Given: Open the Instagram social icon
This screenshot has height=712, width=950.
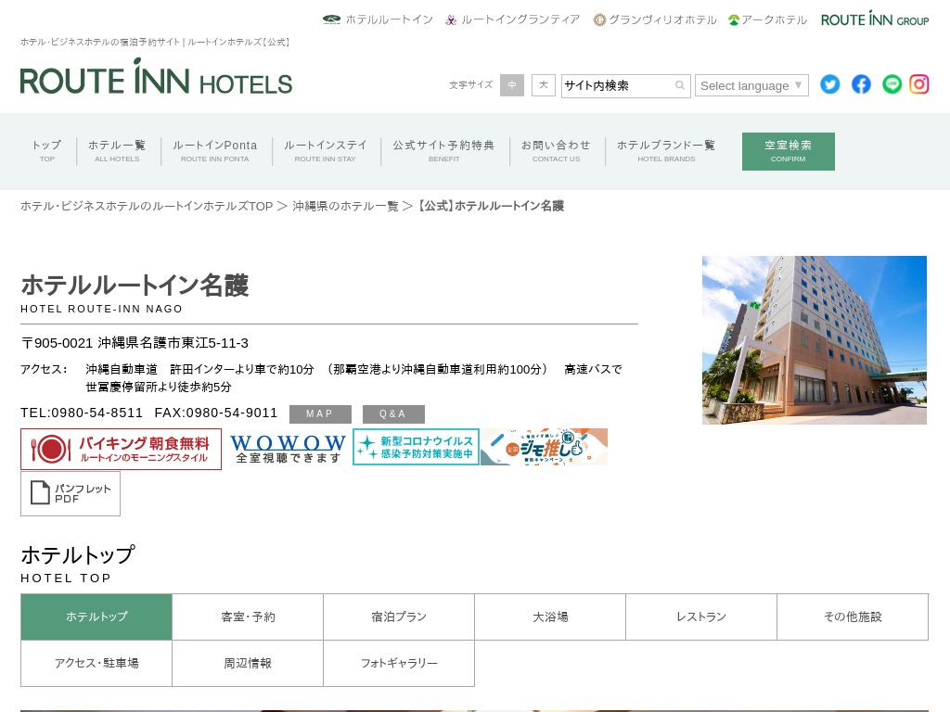Looking at the screenshot, I should point(919,84).
